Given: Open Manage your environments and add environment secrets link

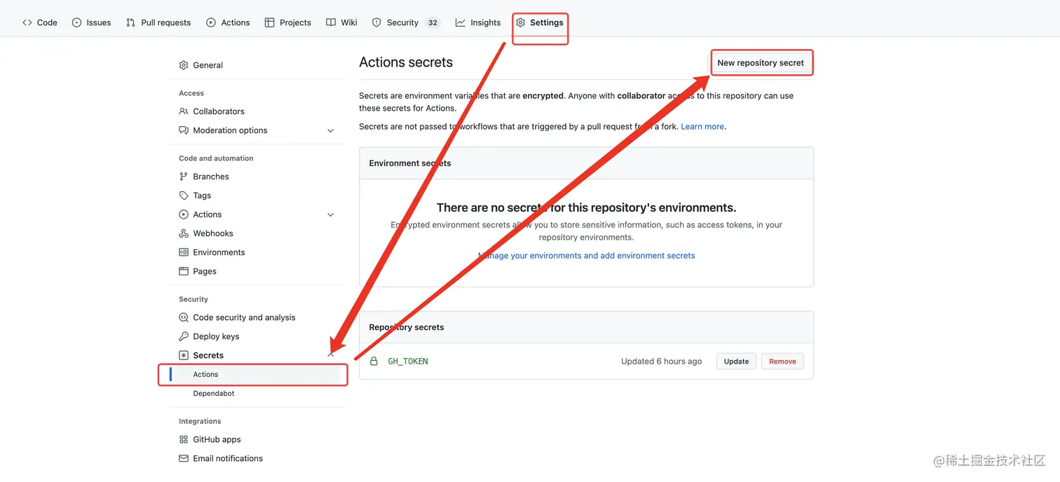Looking at the screenshot, I should coord(586,256).
